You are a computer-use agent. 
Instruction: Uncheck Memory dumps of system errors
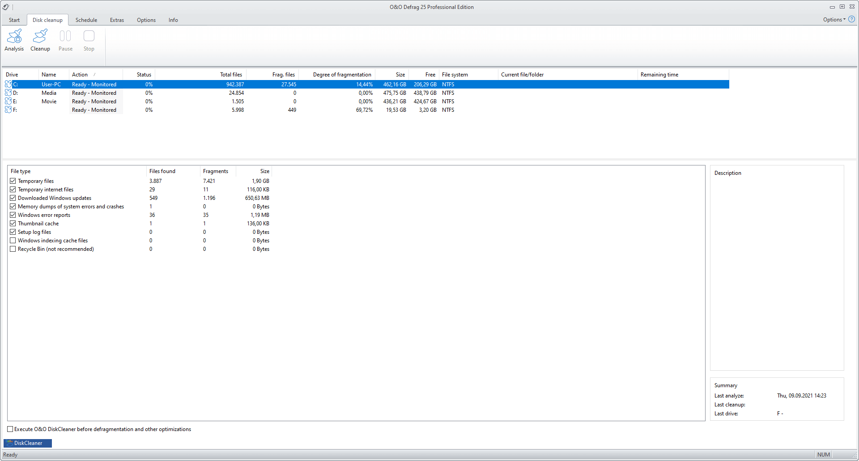click(13, 206)
